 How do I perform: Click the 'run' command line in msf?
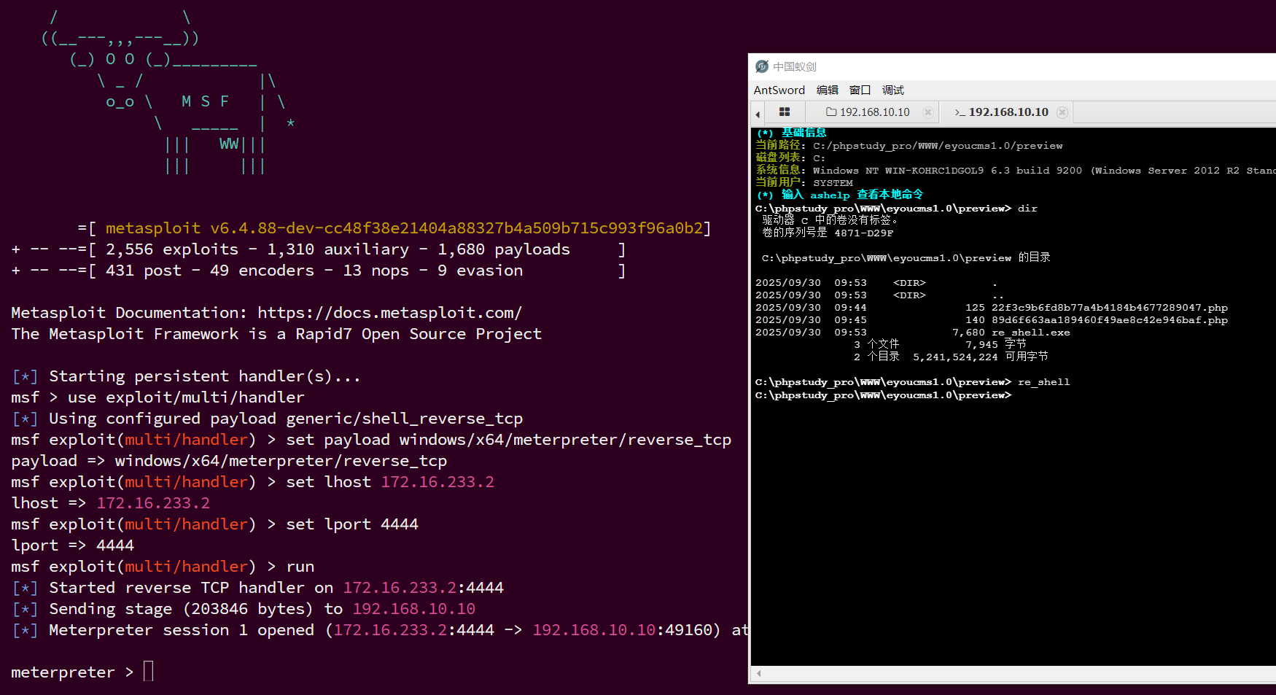(163, 566)
